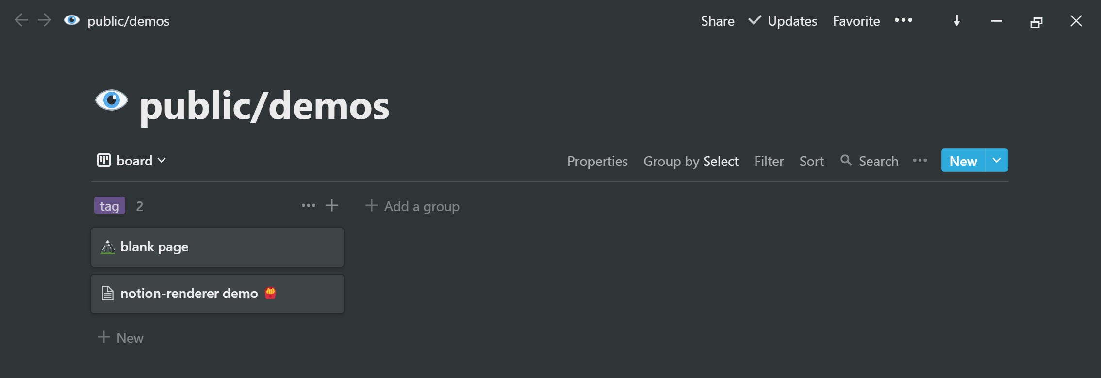Open the Filter menu
The image size is (1101, 378).
(769, 161)
